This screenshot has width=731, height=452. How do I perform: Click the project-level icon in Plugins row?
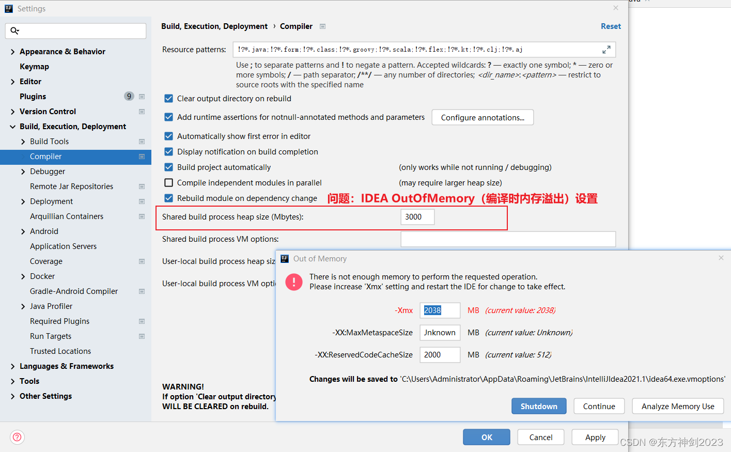tap(142, 97)
